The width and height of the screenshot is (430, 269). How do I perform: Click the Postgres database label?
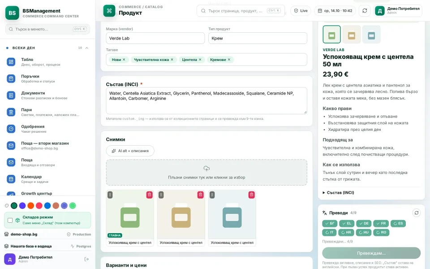point(81,246)
